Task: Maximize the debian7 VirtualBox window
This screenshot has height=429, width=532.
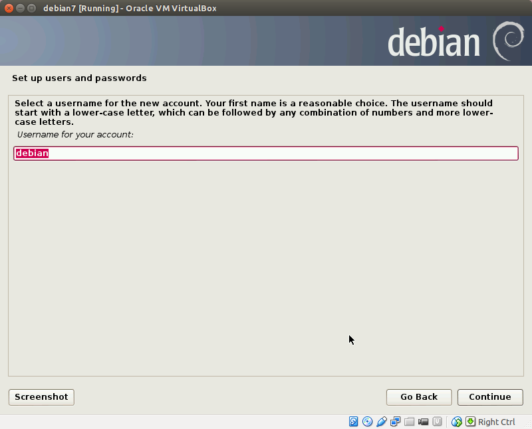Action: 31,8
